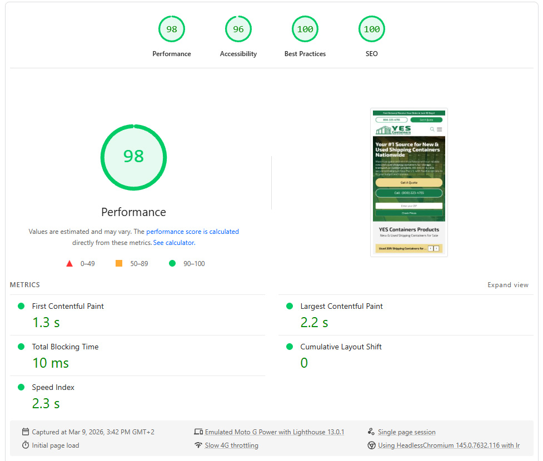Click the calendar icon beside capture time
The image size is (543, 461).
tap(26, 432)
